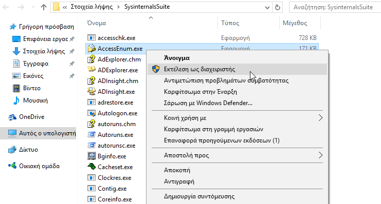The height and width of the screenshot is (204, 381).
Task: Sort by the Όνομα column header
Action: (97, 23)
